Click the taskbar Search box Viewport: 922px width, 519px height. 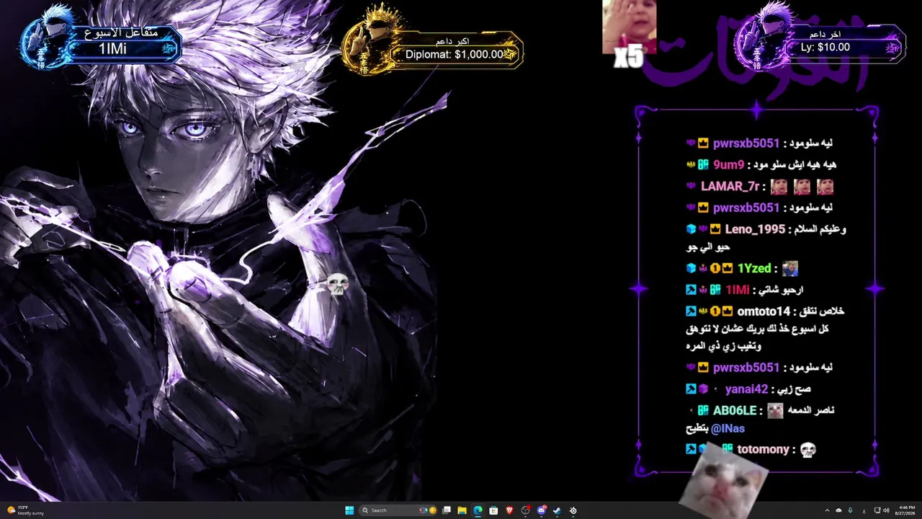click(399, 510)
